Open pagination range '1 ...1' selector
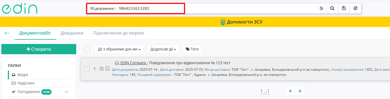The image size is (390, 99). [x=265, y=91]
